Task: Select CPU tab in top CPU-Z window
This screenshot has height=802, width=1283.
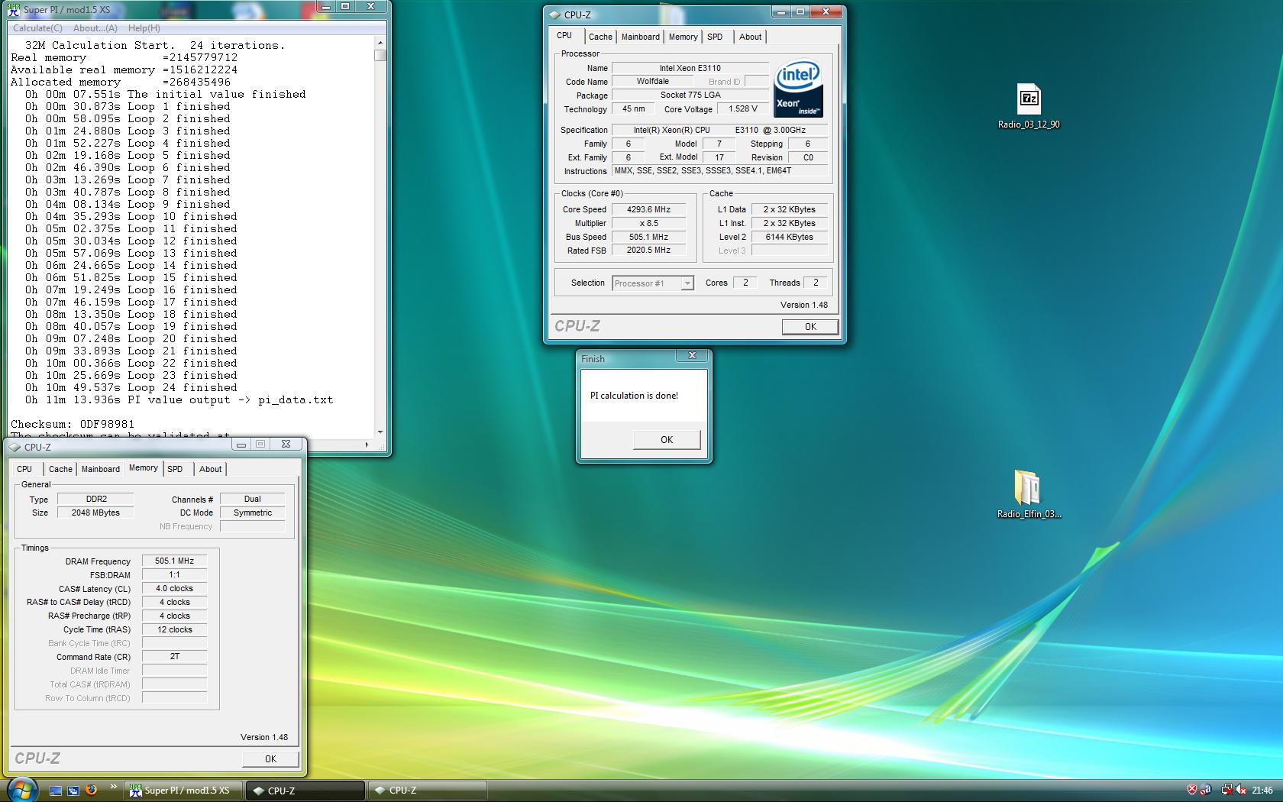Action: click(564, 36)
